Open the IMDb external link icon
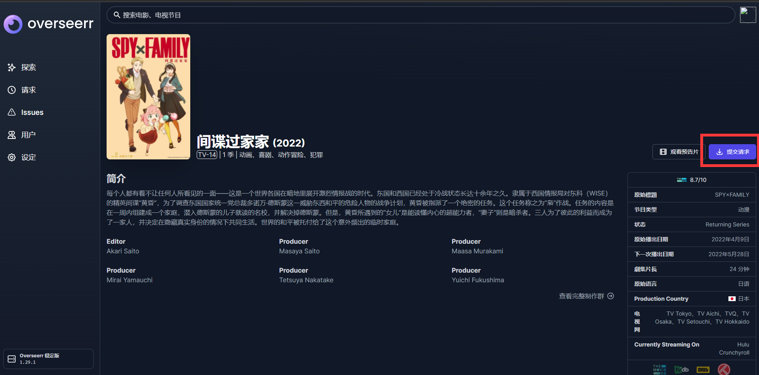Viewport: 759px width, 375px height. coord(703,369)
